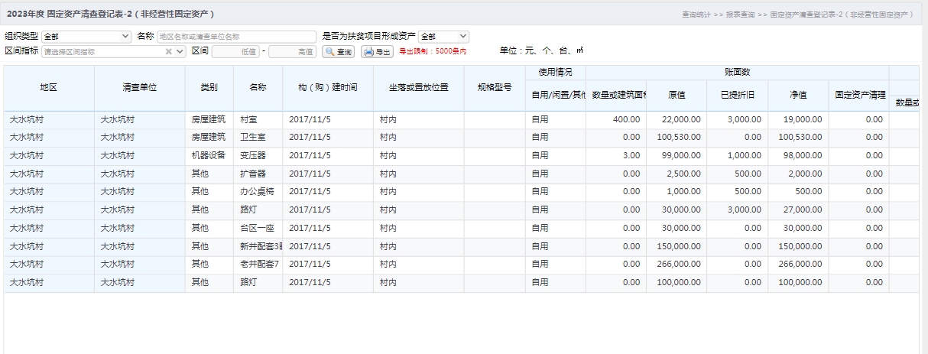Click the 数量或建筑面积 column header
Viewport: 928px width, 354px height.
(616, 96)
